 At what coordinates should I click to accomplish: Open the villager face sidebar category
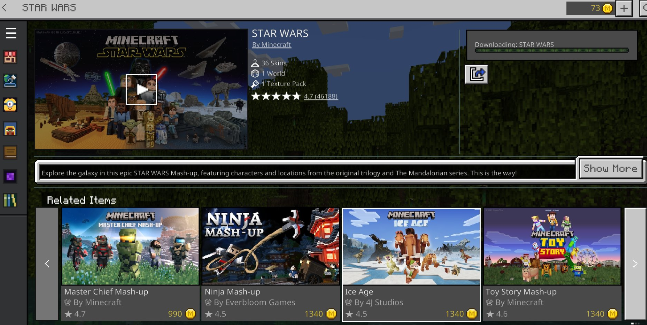pos(10,129)
